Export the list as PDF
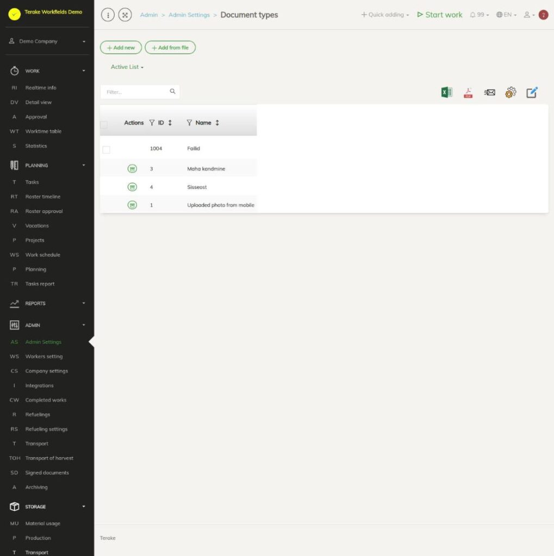Screen dimensions: 554x556 coord(468,93)
